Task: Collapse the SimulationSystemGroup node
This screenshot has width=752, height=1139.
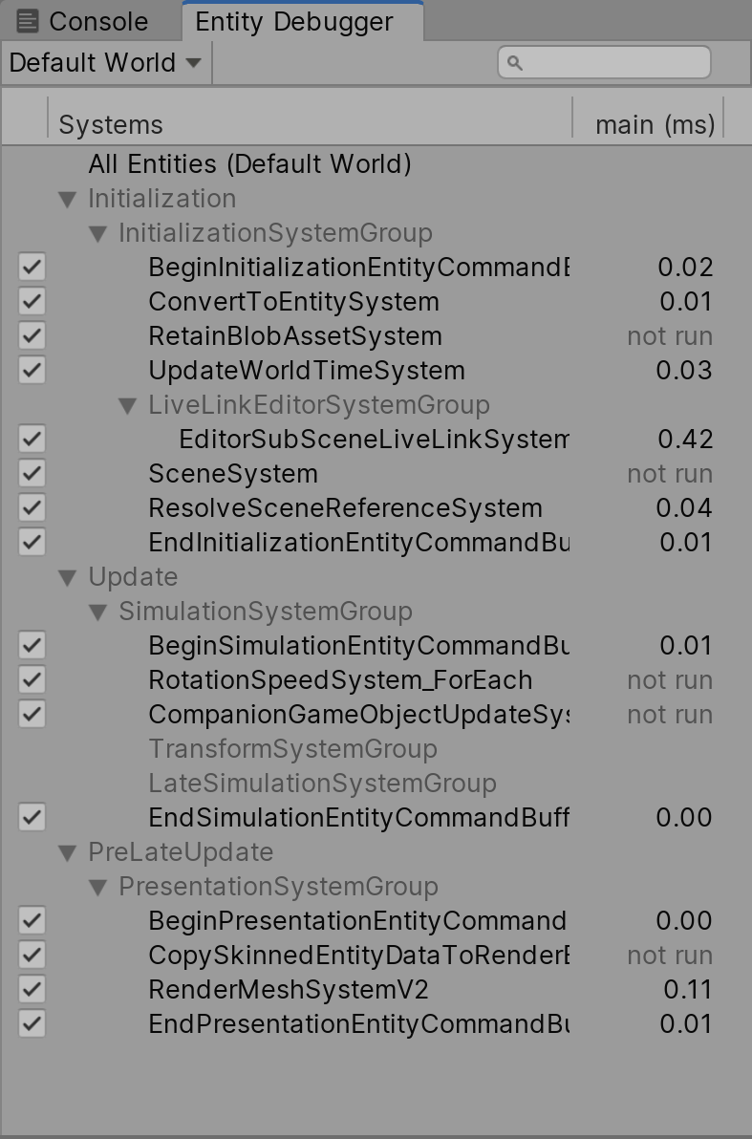Action: (97, 611)
